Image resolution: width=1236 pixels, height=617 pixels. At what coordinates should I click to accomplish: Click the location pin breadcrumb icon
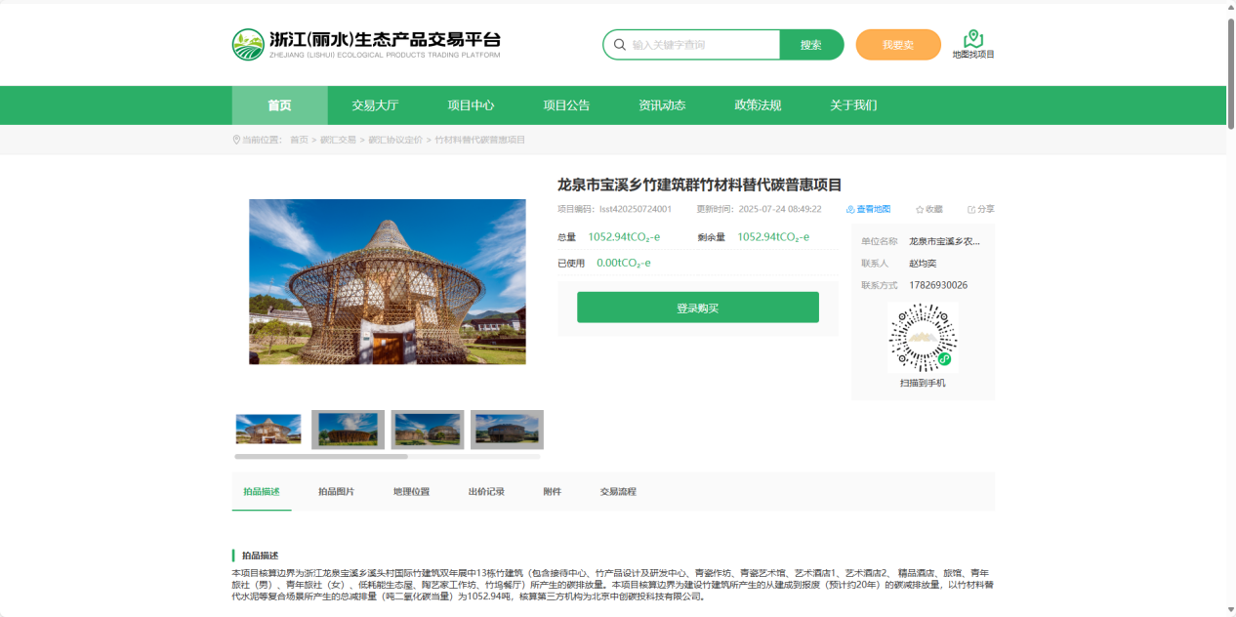(236, 140)
